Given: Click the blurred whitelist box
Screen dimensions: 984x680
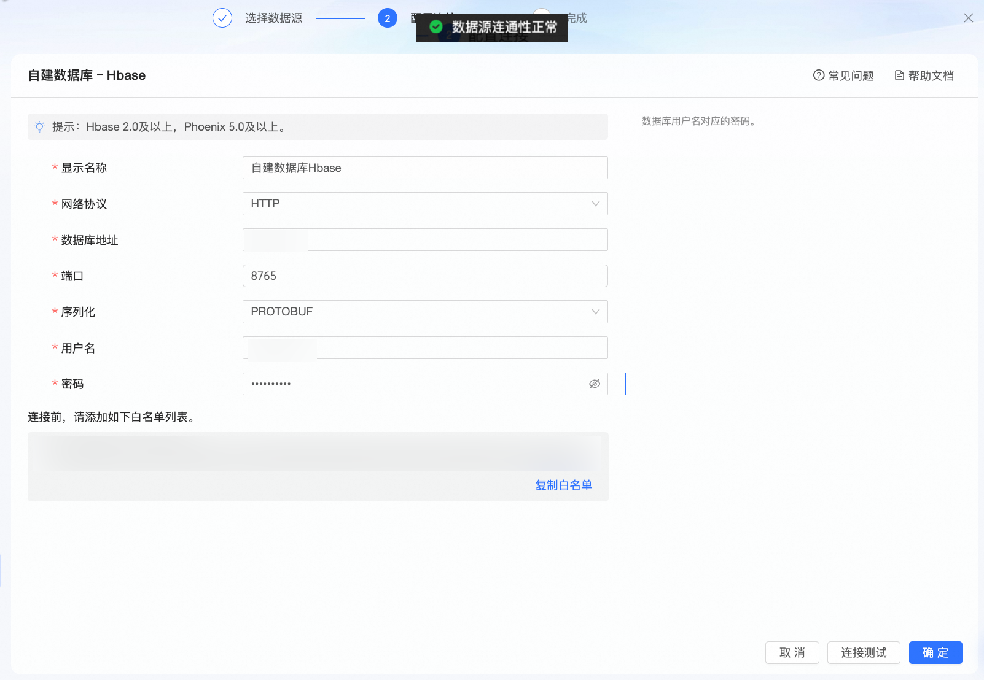Looking at the screenshot, I should 318,467.
